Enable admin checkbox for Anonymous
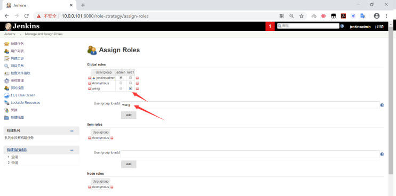396x196 pixels. point(121,83)
